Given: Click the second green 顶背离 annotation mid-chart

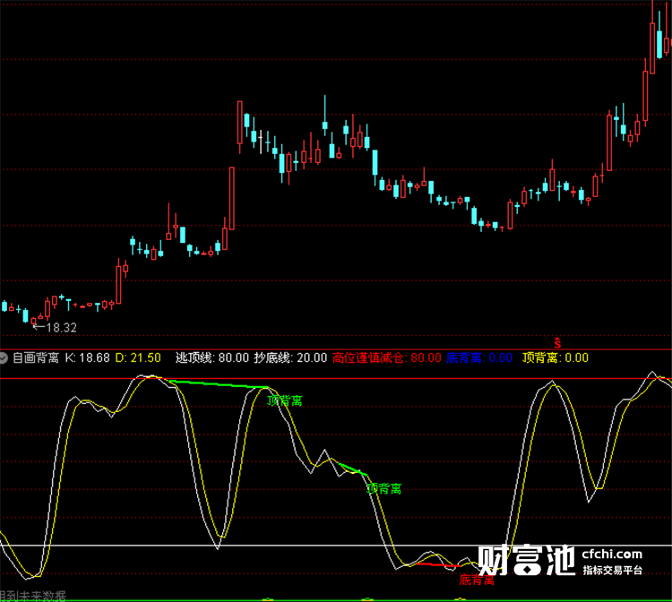Looking at the screenshot, I should (x=384, y=488).
